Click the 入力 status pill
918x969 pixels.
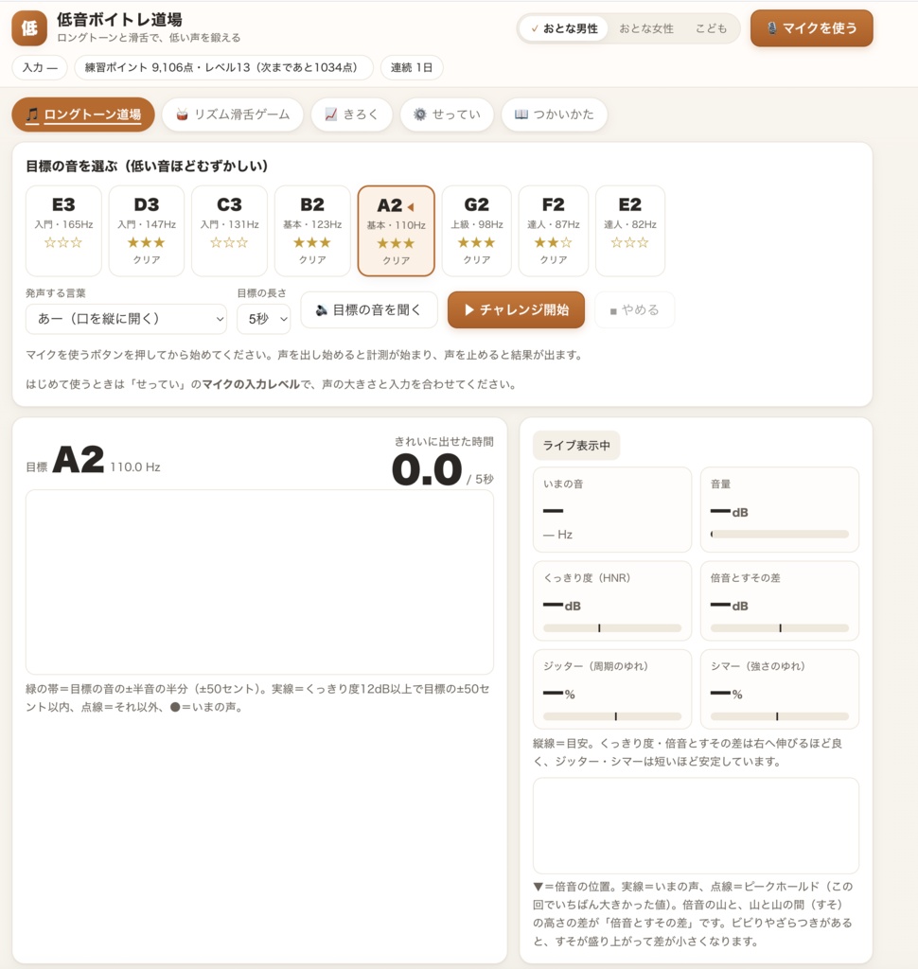point(40,67)
